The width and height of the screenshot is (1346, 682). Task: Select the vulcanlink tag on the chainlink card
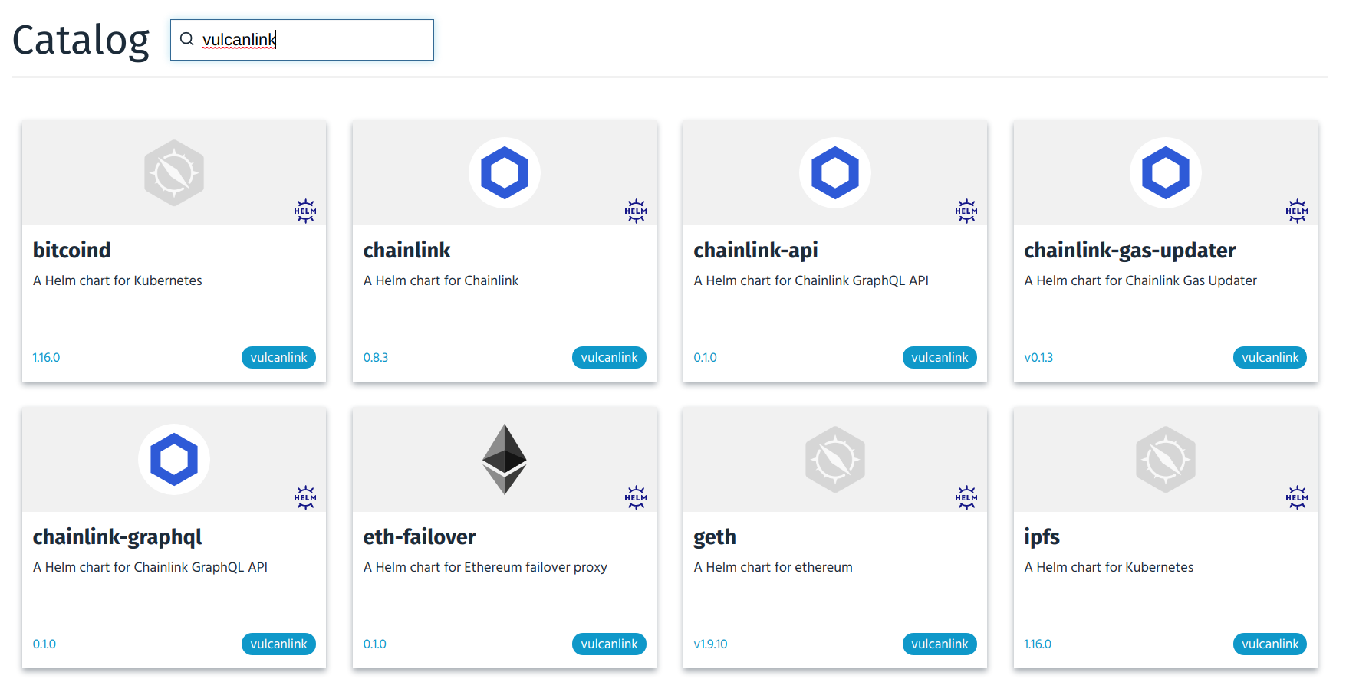tap(609, 357)
